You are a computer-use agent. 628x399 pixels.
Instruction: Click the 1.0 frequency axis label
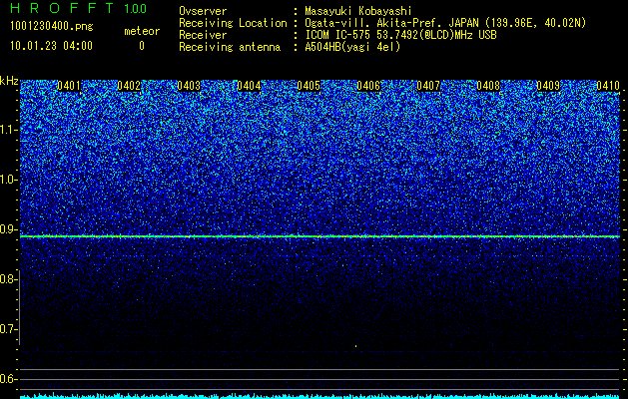tap(8, 180)
